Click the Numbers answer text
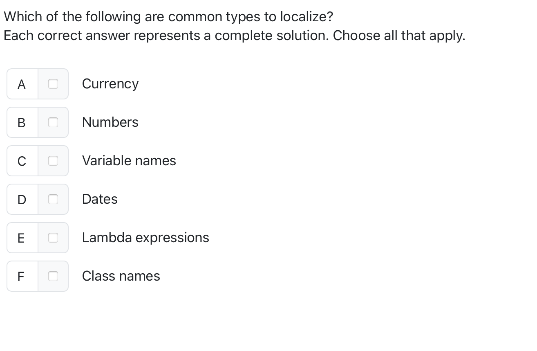Viewport: 537px width, 351px height. click(x=110, y=122)
